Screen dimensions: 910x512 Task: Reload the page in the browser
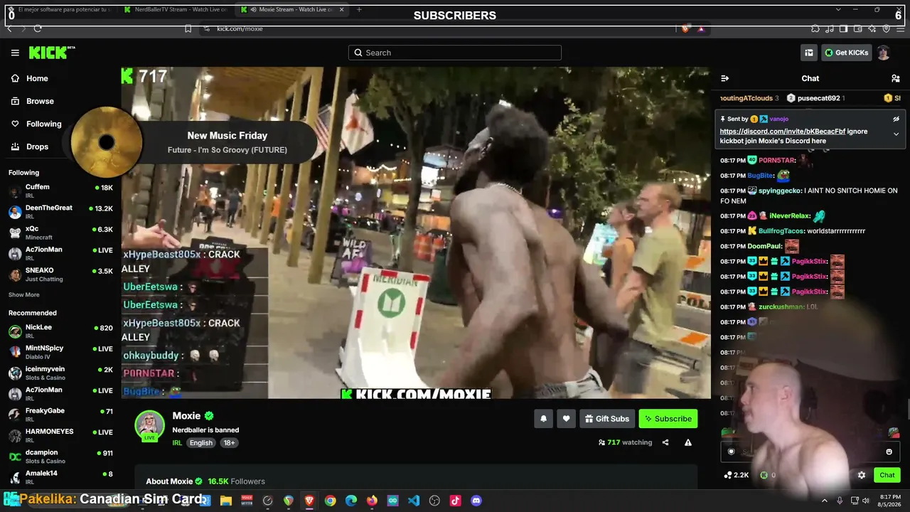[38, 28]
